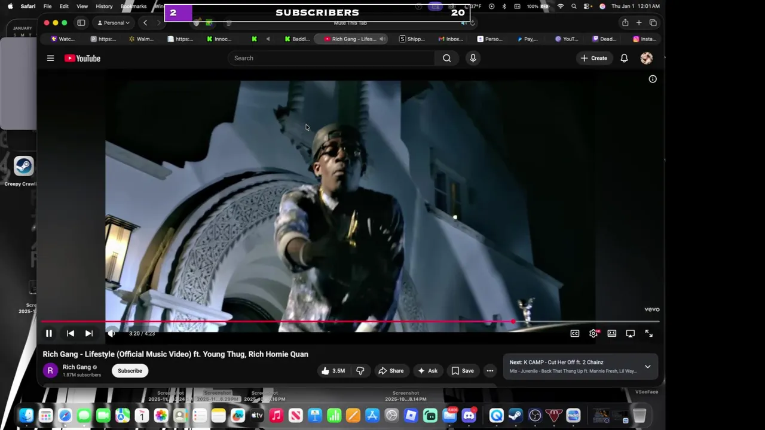This screenshot has height=430, width=765.
Task: Switch to the Baddi... tab
Action: 297,39
